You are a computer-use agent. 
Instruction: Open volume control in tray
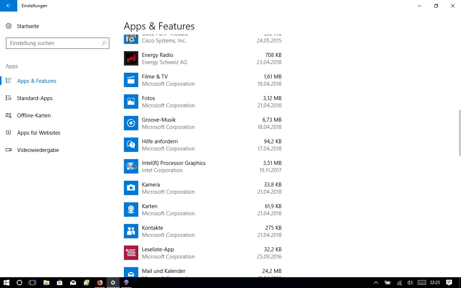pyautogui.click(x=410, y=283)
